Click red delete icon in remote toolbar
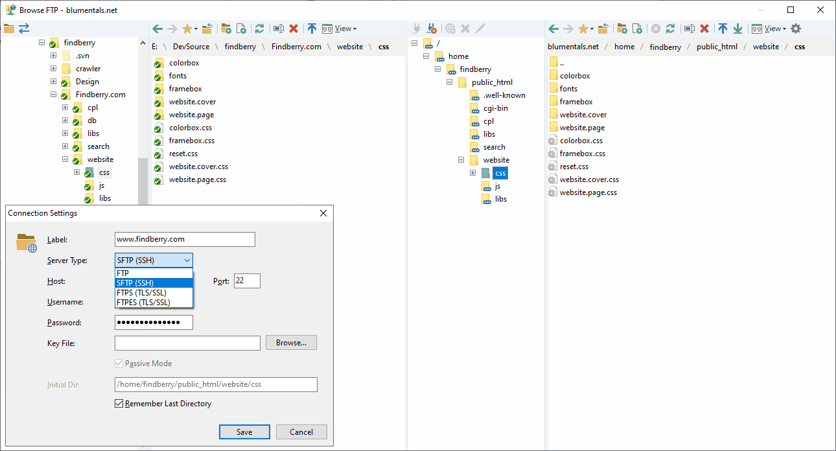 [x=704, y=29]
